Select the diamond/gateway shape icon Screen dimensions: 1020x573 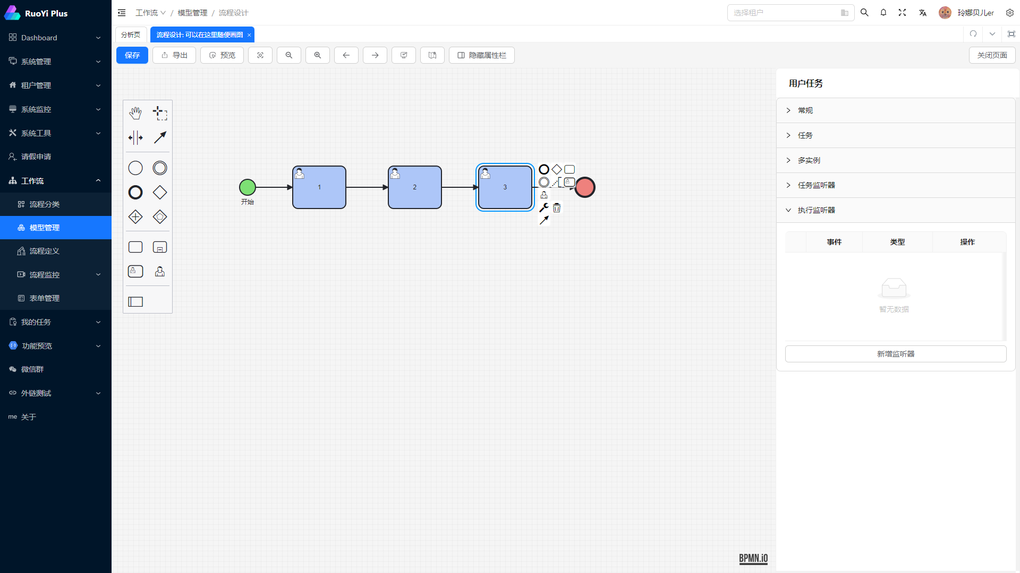tap(160, 193)
